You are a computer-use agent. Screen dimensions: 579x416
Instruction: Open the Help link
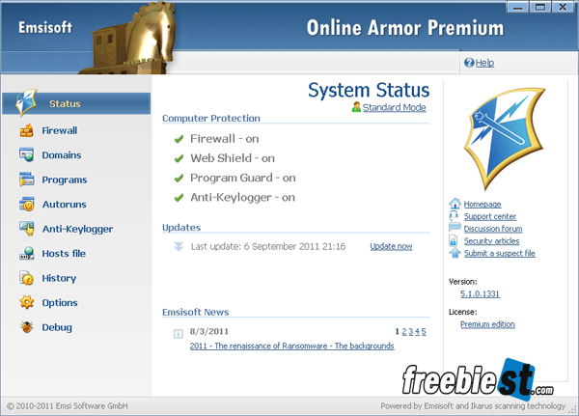point(484,63)
